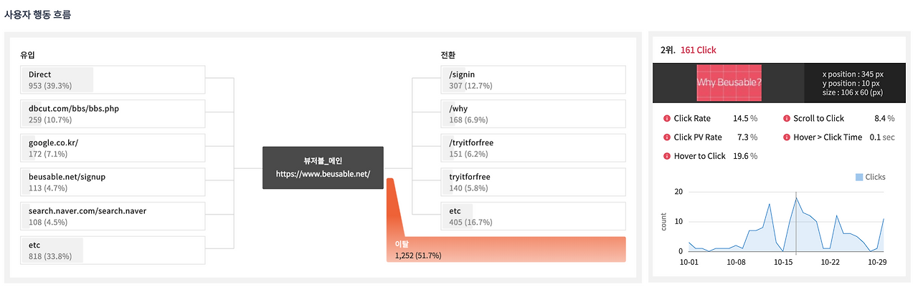Viewport: 918px width, 287px height.
Task: Select the /why conversion box
Action: (x=534, y=114)
